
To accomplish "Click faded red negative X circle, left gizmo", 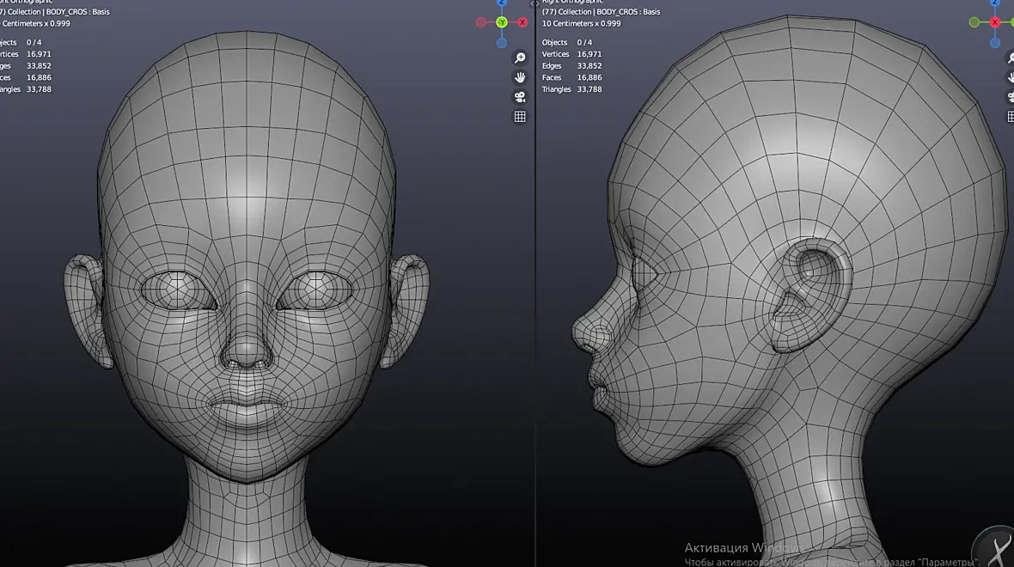I will click(x=481, y=22).
